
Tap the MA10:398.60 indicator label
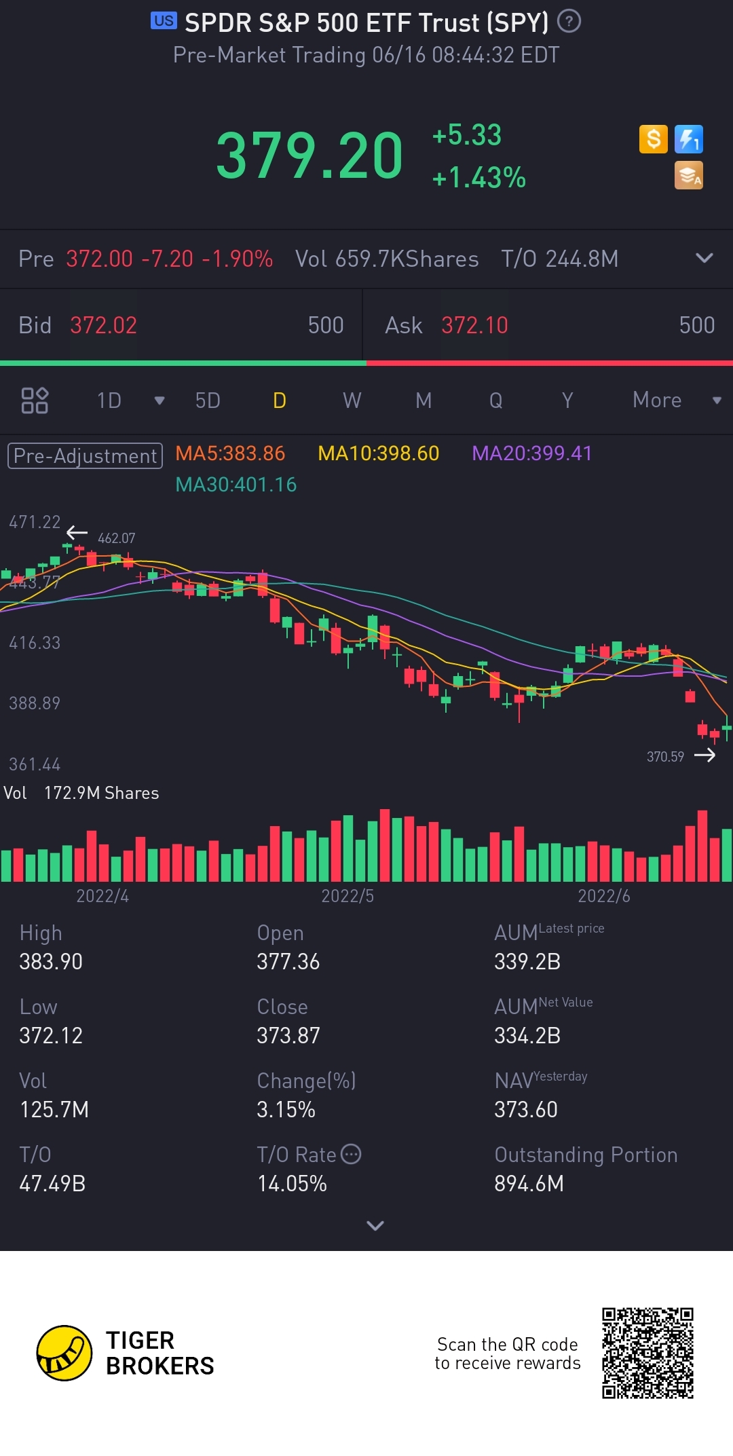click(379, 453)
